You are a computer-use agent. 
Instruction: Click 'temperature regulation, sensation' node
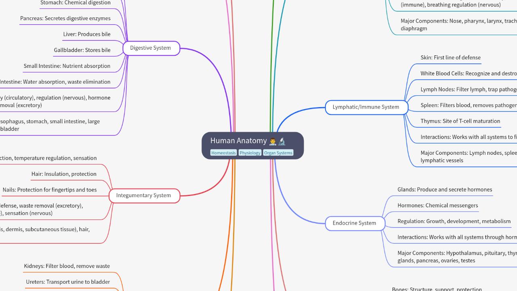(48, 158)
